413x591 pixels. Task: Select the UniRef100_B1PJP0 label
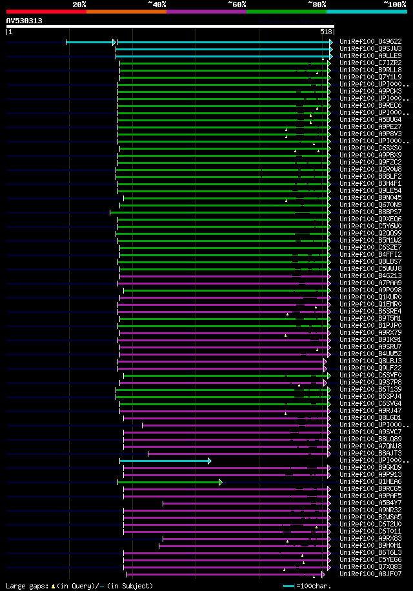pyautogui.click(x=370, y=326)
